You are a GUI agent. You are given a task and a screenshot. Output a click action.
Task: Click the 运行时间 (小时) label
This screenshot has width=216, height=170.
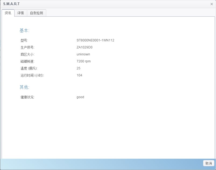click(32, 75)
